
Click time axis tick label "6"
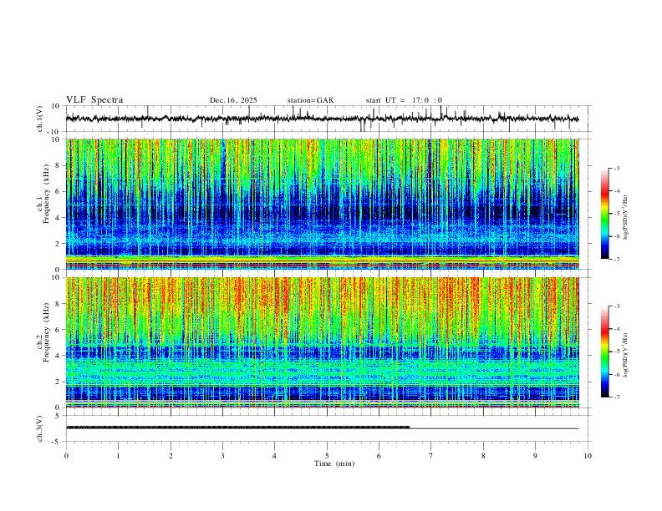(379, 456)
